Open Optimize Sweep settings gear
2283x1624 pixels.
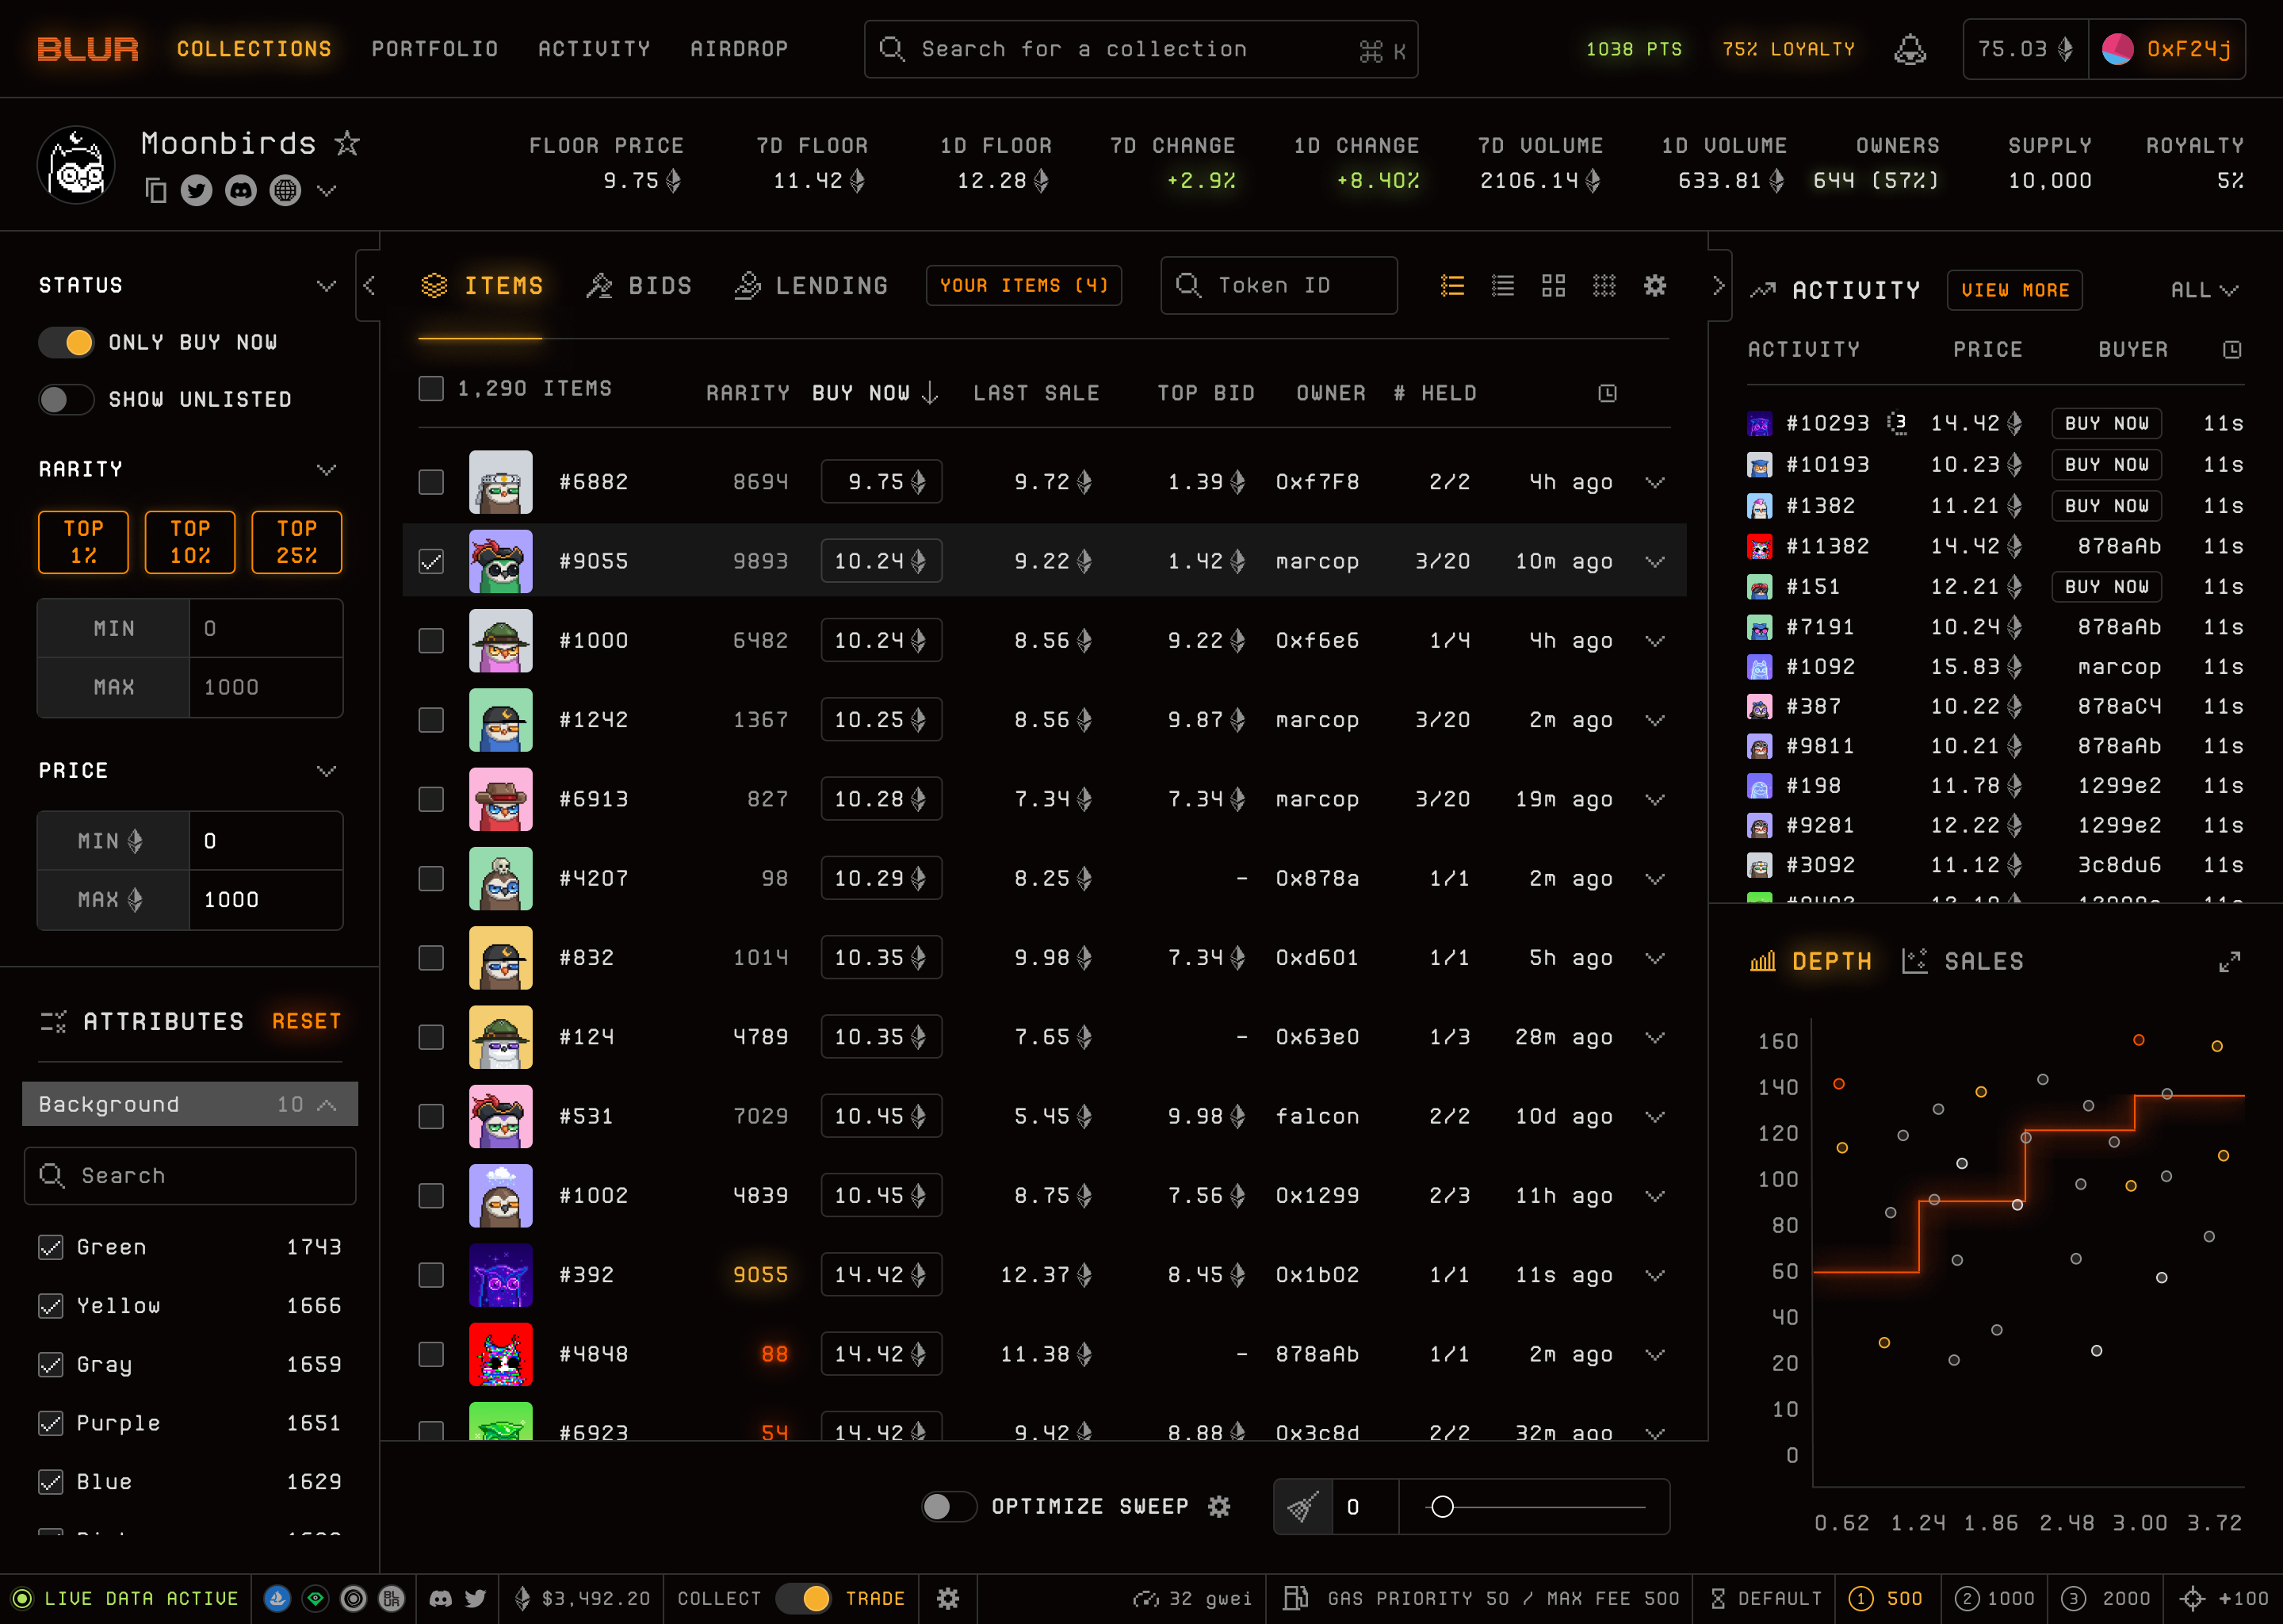[x=1219, y=1506]
